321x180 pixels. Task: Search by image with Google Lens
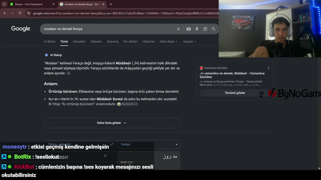pyautogui.click(x=205, y=29)
